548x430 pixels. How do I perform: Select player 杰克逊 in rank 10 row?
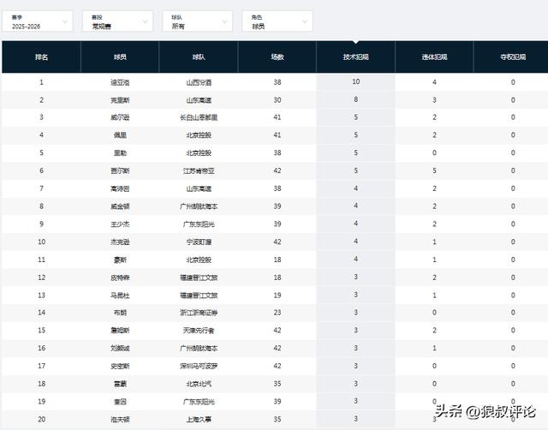120,242
